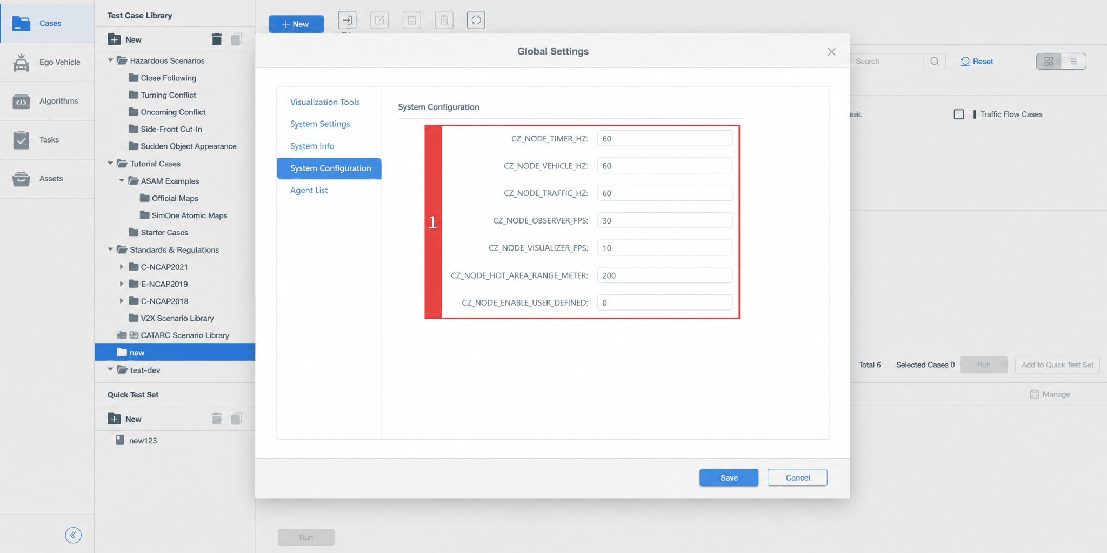
Task: Collapse the Tutorial Cases folder
Action: tap(110, 164)
